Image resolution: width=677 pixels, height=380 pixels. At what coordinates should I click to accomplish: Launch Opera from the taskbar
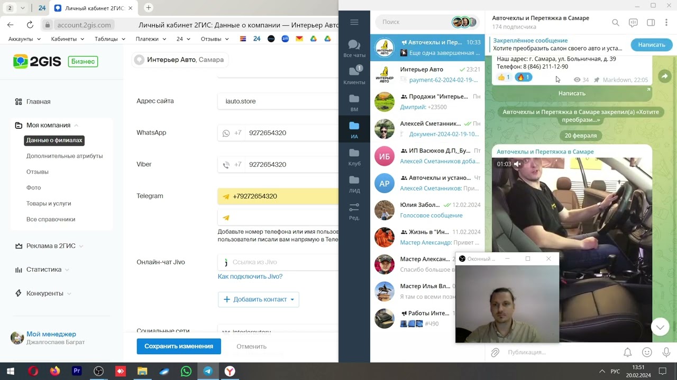33,371
